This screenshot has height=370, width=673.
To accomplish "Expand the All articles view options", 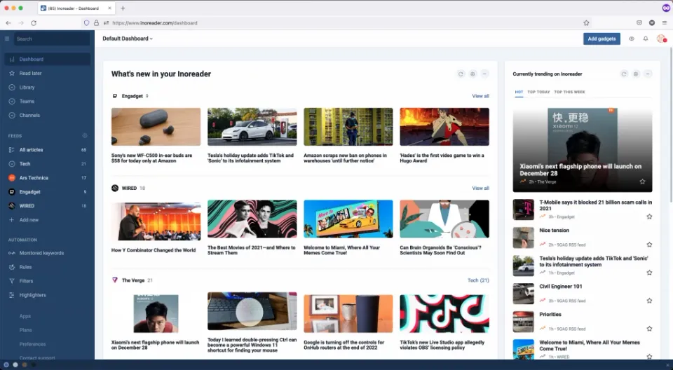I will [12, 150].
